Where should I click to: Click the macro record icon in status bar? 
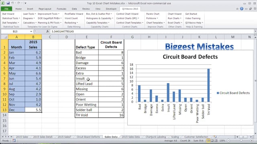tap(14, 140)
